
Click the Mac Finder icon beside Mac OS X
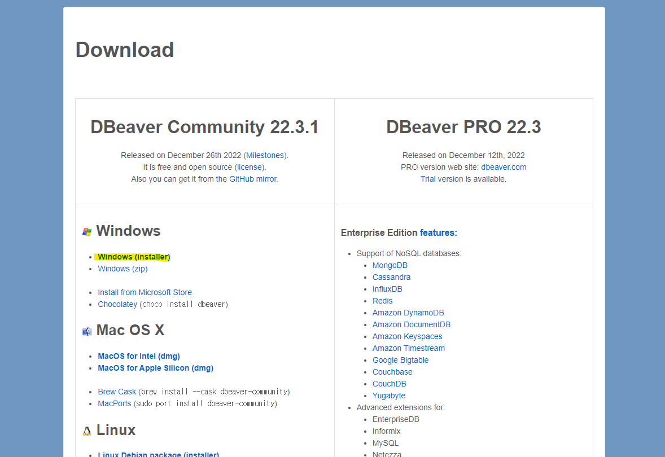(87, 332)
